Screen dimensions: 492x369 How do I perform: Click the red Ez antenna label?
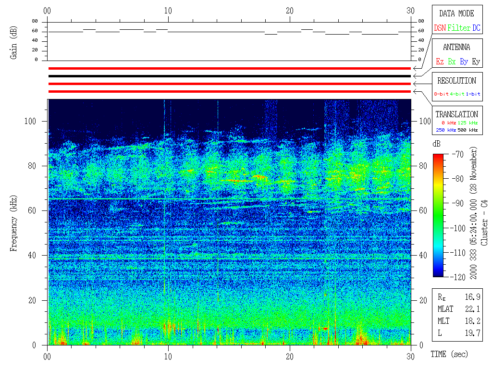coord(440,62)
